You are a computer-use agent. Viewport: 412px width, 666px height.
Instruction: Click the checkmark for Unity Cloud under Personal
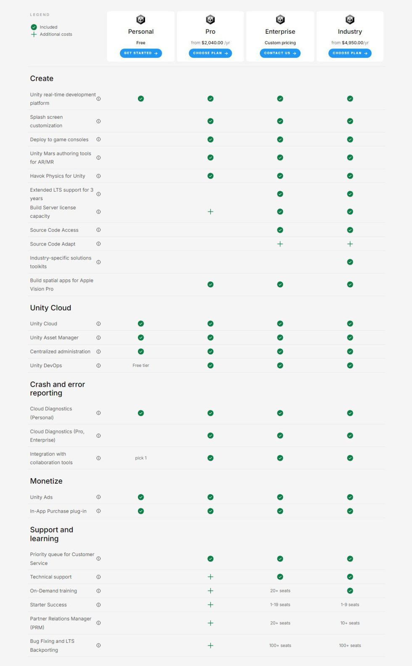coord(141,324)
